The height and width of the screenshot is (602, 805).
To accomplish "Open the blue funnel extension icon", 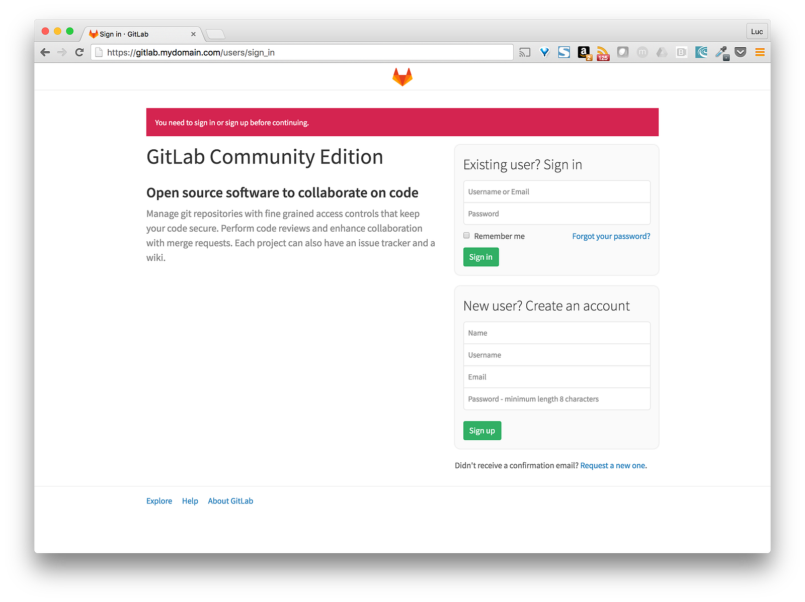I will [544, 52].
